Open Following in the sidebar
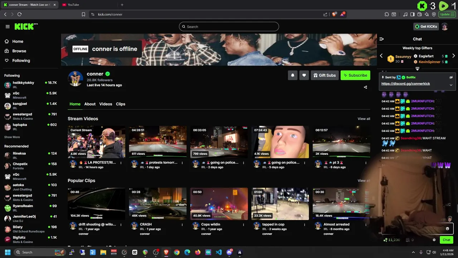Viewport: 458px width, 258px height. [x=21, y=61]
